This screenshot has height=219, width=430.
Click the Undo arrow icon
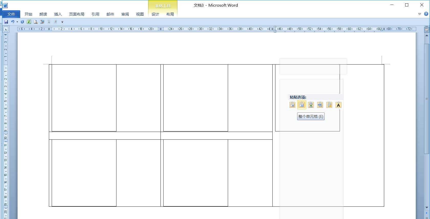[x=12, y=22]
